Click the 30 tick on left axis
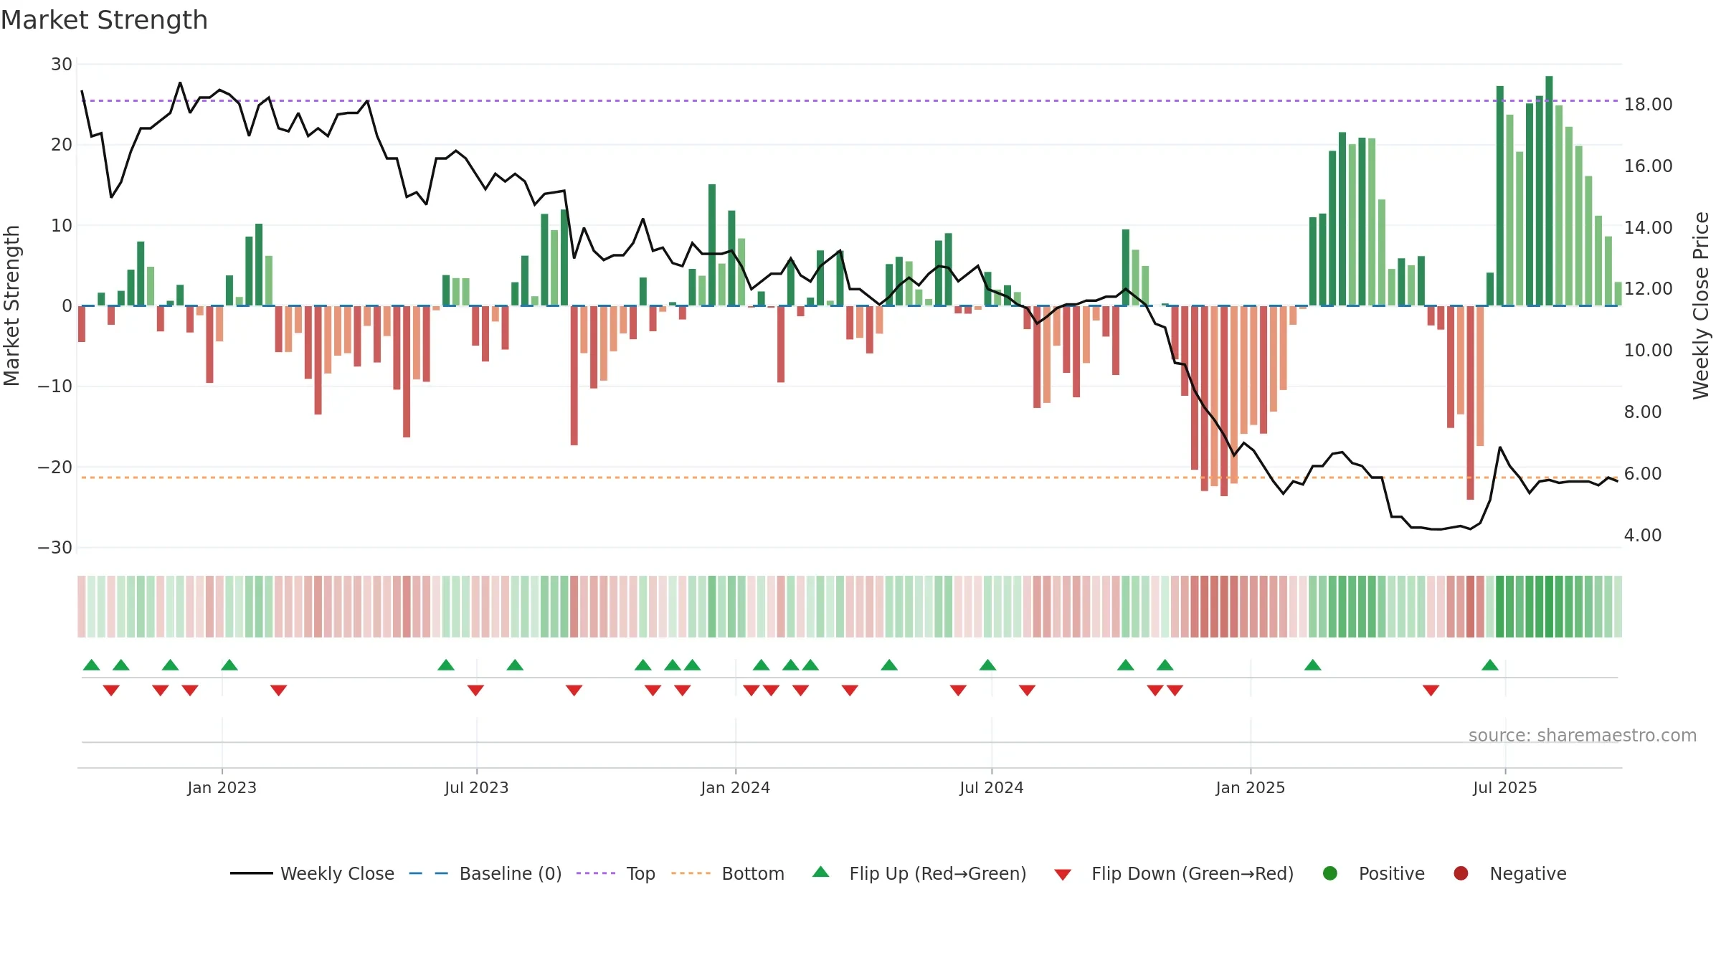This screenshot has height=968, width=1721. click(x=62, y=65)
